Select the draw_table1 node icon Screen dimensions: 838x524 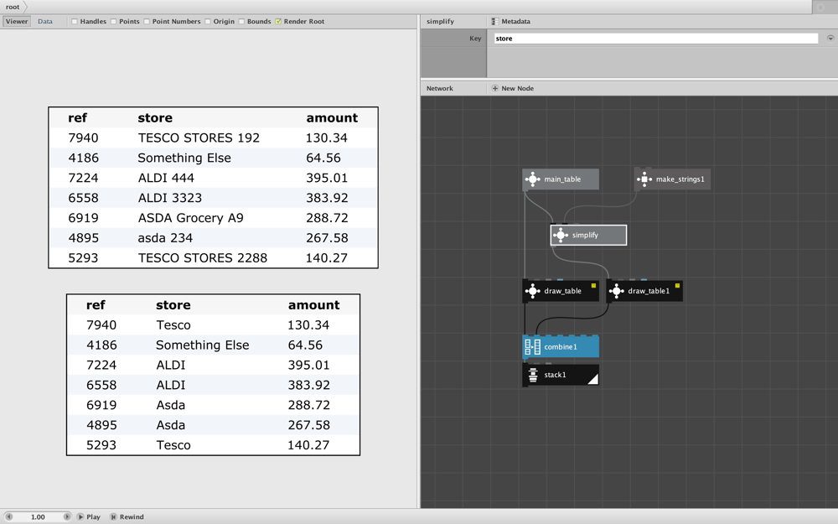[x=616, y=291]
